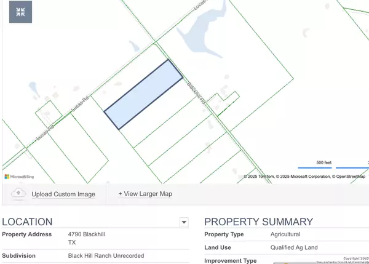369x264 pixels.
Task: Click the collapse map icon
Action: click(20, 12)
